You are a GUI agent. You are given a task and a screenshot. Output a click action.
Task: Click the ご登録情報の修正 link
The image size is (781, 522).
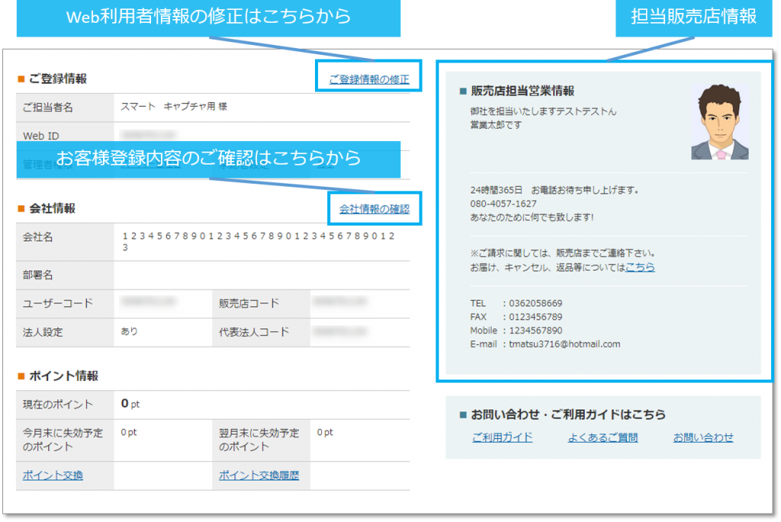coord(369,79)
